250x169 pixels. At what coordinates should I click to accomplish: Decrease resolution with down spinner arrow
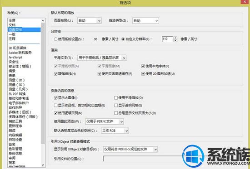(175, 40)
